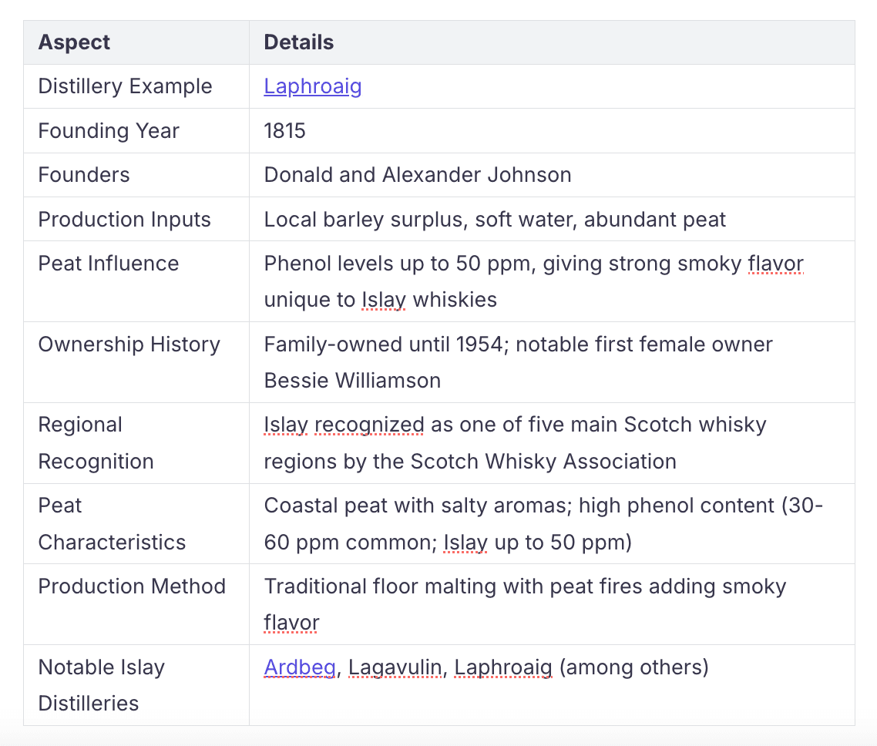Select 'Family-owned until 1954' details text
This screenshot has height=746, width=877.
[385, 344]
